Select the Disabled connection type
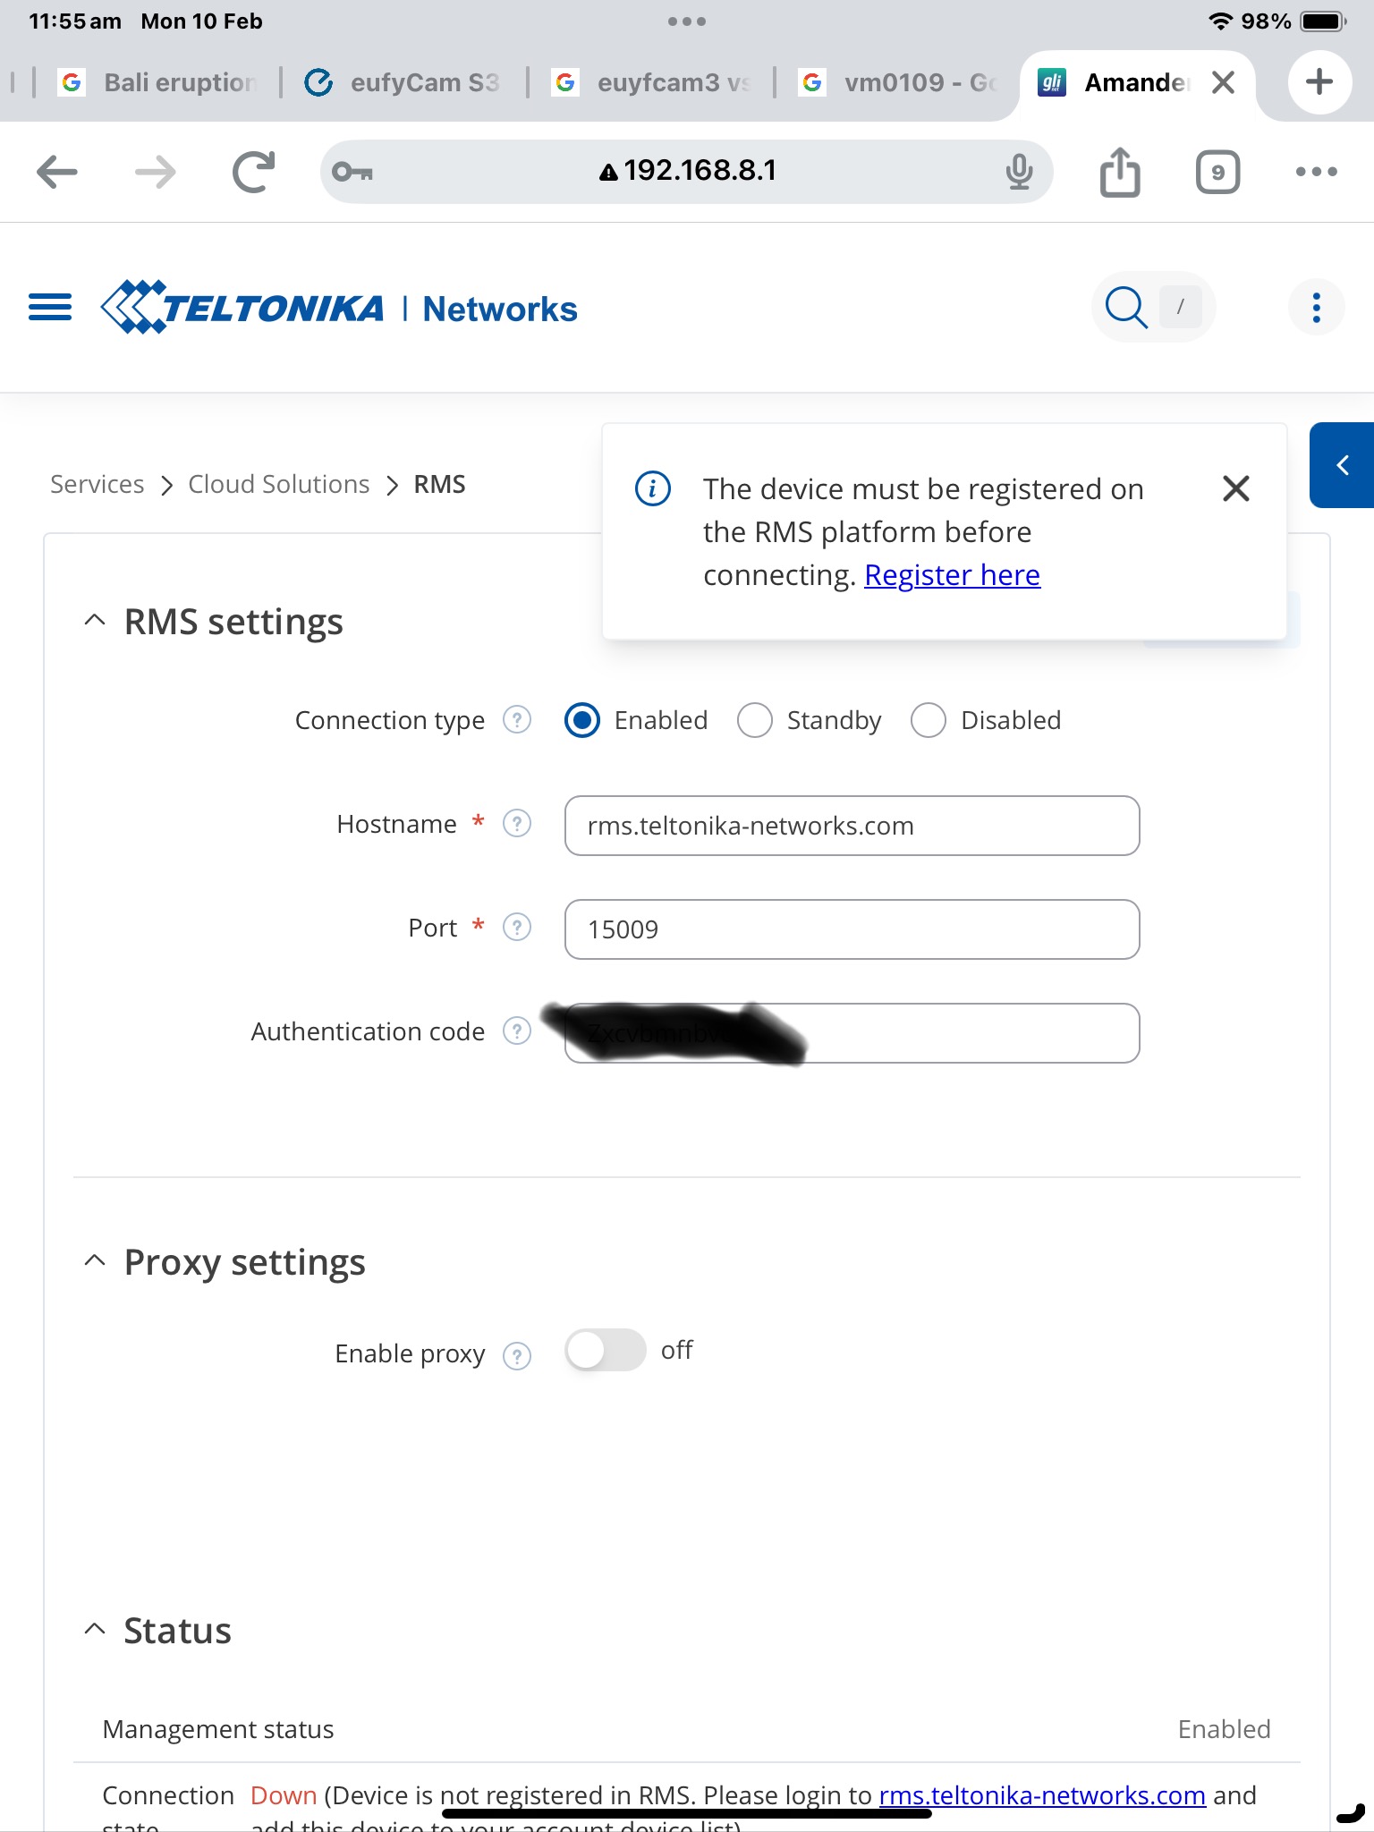1374x1832 pixels. (928, 720)
